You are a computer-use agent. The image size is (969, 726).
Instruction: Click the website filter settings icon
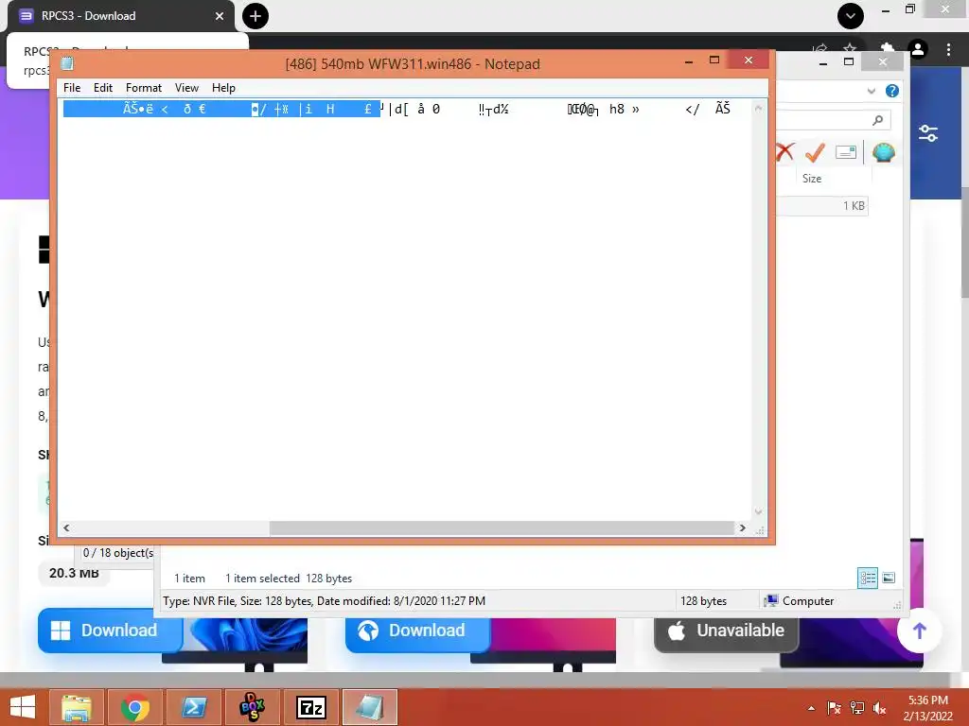[x=928, y=133]
